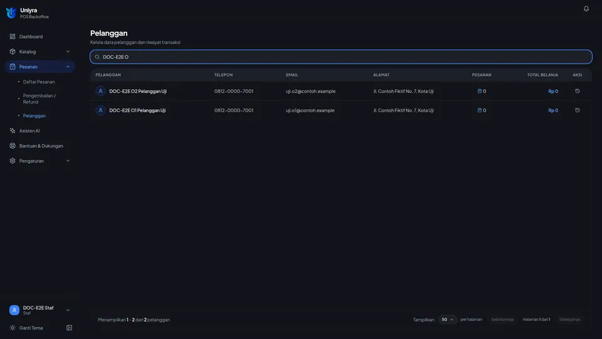This screenshot has width=602, height=339.
Task: Click the Unlyra logo icon
Action: (11, 13)
